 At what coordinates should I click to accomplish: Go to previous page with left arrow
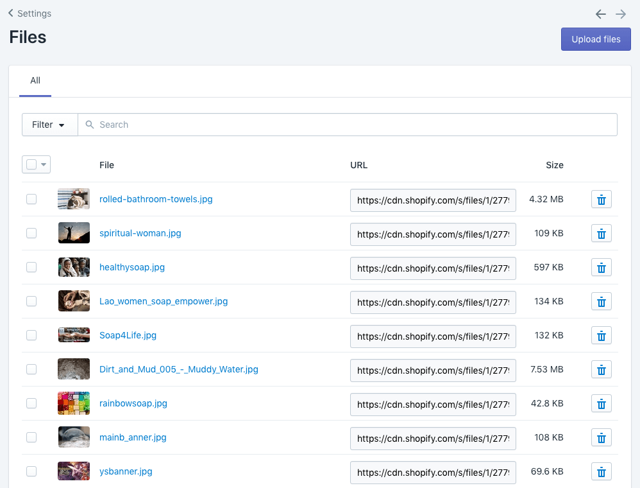pos(600,14)
